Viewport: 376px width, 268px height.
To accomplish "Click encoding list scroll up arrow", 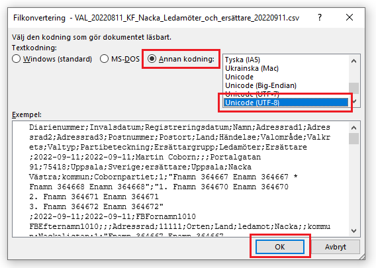I will click(353, 61).
